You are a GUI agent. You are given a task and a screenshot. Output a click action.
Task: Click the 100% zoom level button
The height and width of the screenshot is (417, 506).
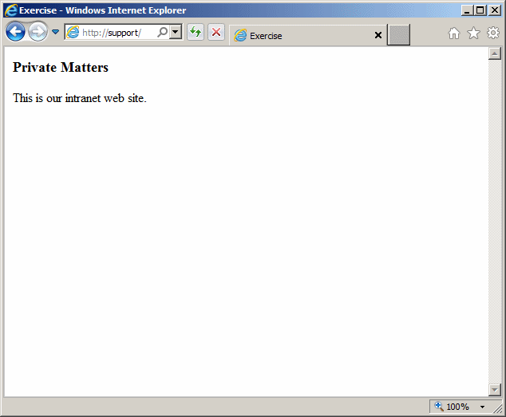(x=453, y=407)
